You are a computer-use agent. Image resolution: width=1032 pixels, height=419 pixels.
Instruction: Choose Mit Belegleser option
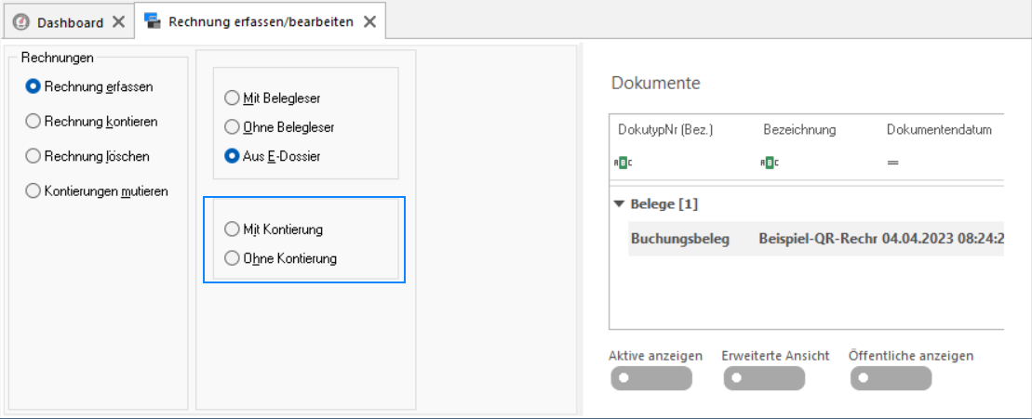[273, 98]
